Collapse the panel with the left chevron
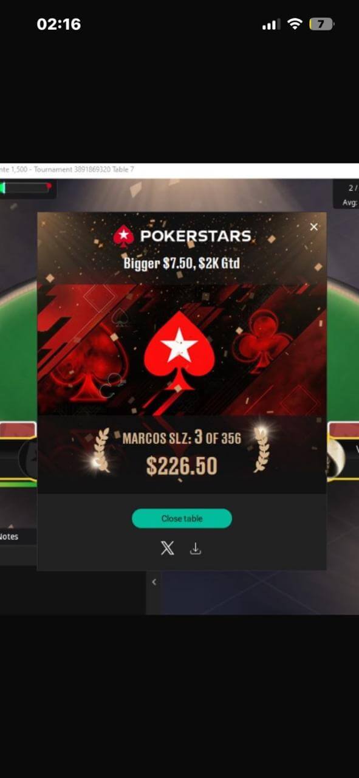Image resolution: width=359 pixels, height=778 pixels. (x=154, y=582)
